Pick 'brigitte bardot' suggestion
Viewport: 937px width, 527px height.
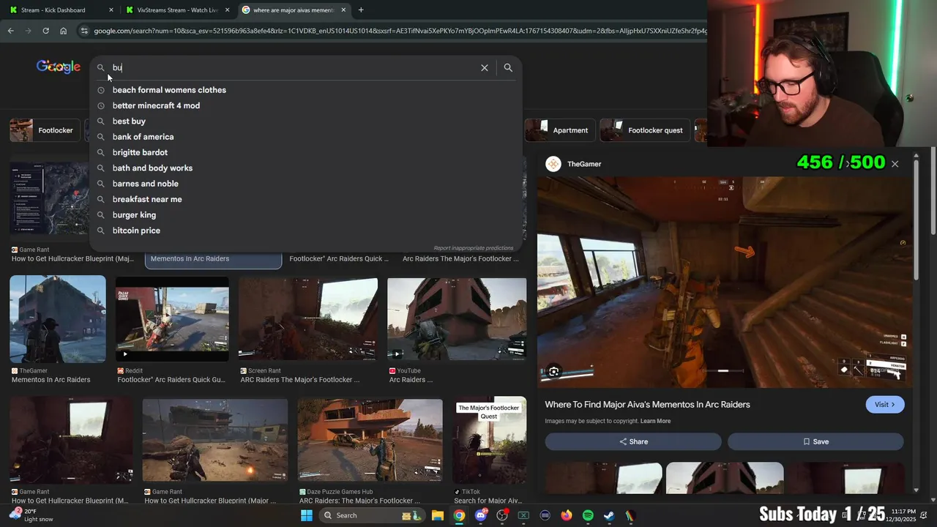[x=140, y=152]
